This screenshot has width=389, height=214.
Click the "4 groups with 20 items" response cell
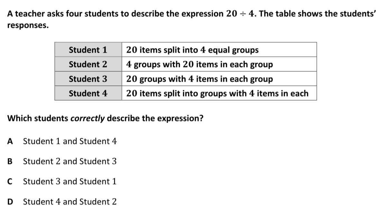click(x=199, y=64)
